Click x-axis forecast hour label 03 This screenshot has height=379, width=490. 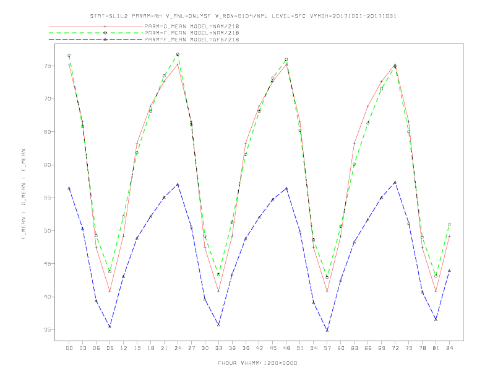[x=82, y=348]
